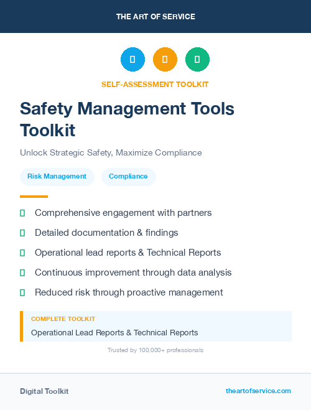The image size is (311, 410).
Task: Click Trusted by 100,000+ professionals text
Action: click(155, 350)
